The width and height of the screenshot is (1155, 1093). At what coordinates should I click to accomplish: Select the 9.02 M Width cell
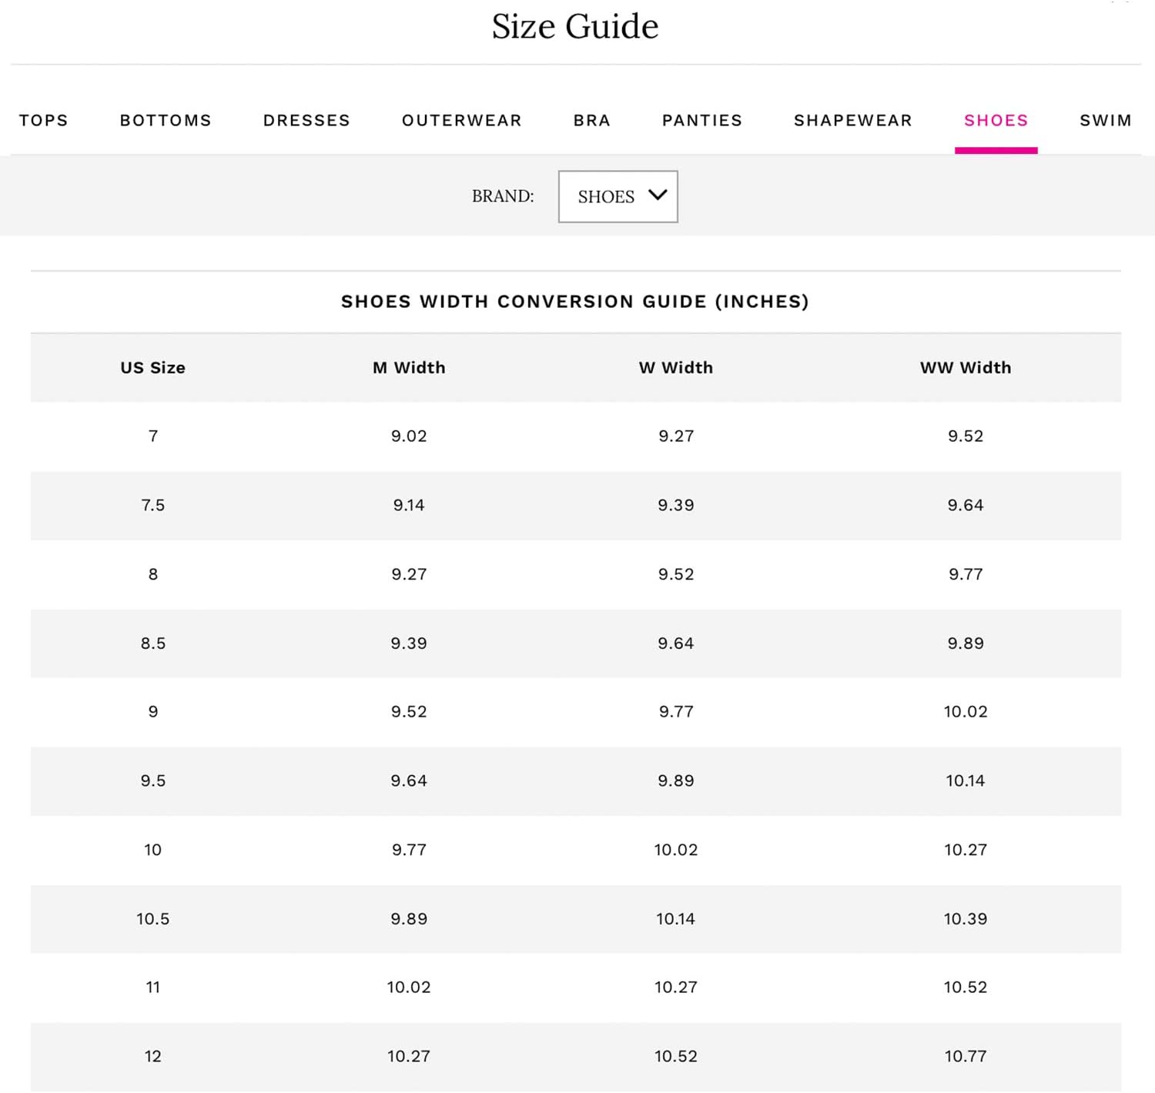coord(409,436)
